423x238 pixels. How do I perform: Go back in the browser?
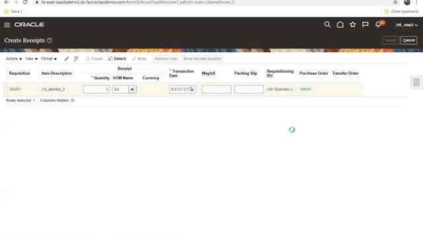click(x=7, y=2)
